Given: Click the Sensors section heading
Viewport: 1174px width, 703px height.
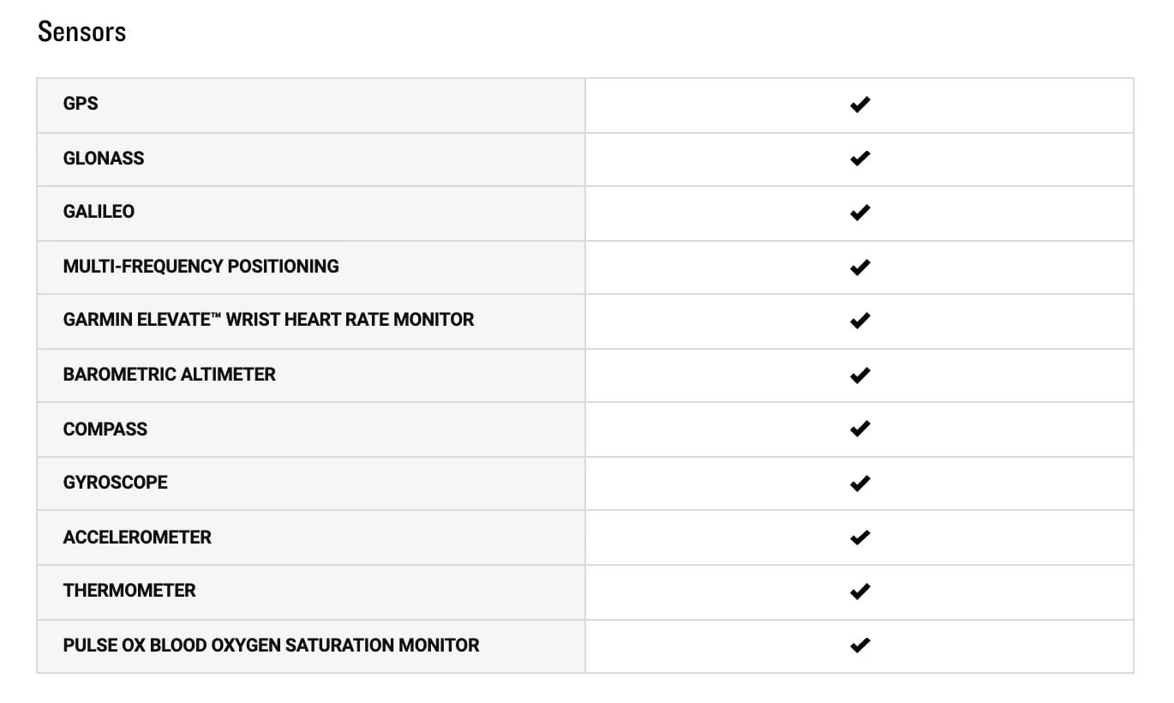Looking at the screenshot, I should point(82,33).
